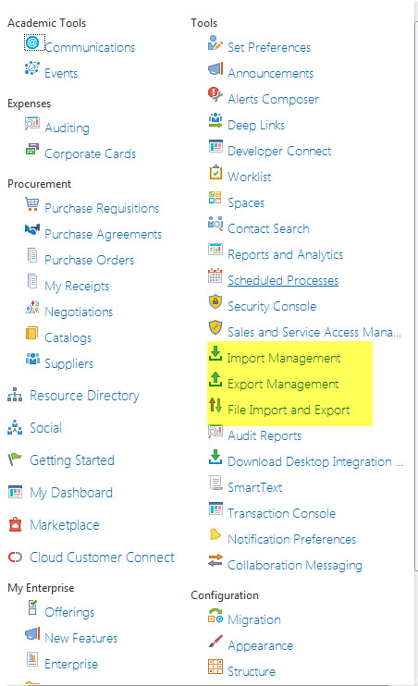Open the Download Desktop Integration link

[x=315, y=461]
